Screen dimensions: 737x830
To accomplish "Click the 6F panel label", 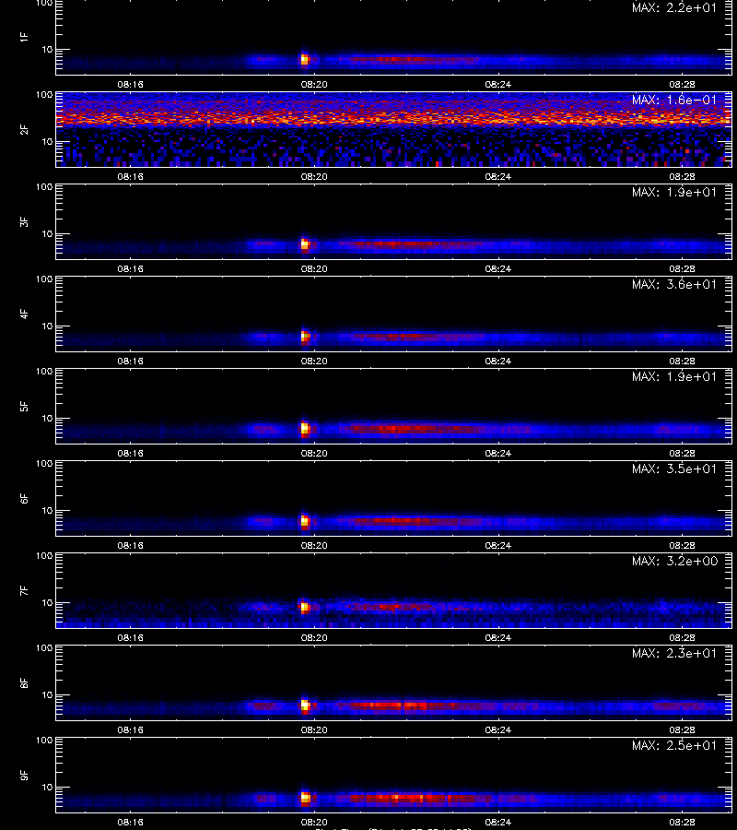I will (24, 498).
